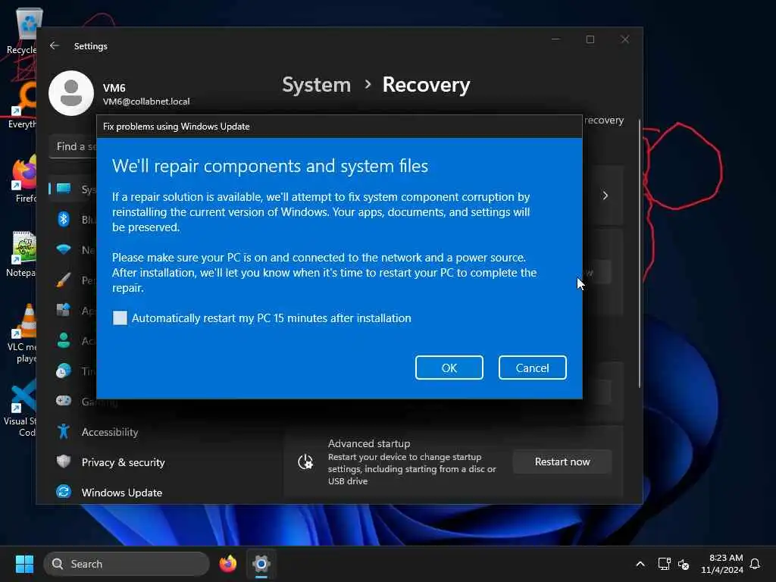Show hidden tray icons chevron
The height and width of the screenshot is (582, 776).
point(640,564)
